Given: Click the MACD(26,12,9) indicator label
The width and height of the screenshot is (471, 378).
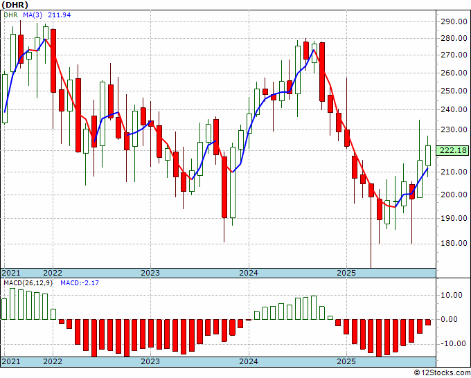Looking at the screenshot, I should [28, 283].
